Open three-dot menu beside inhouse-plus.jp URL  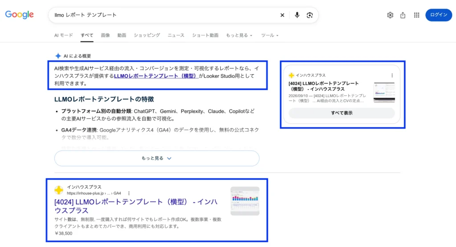click(x=129, y=193)
